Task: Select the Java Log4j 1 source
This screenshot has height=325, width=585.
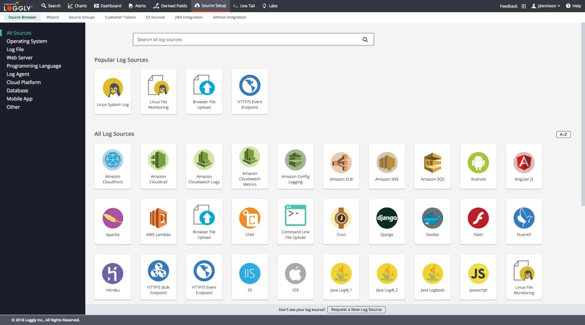Action: click(x=341, y=277)
